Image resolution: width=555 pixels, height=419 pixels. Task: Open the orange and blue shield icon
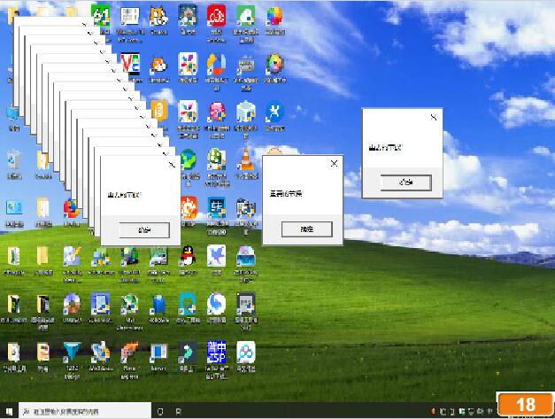pos(216,65)
